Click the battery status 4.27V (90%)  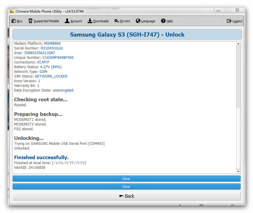pyautogui.click(x=51, y=67)
